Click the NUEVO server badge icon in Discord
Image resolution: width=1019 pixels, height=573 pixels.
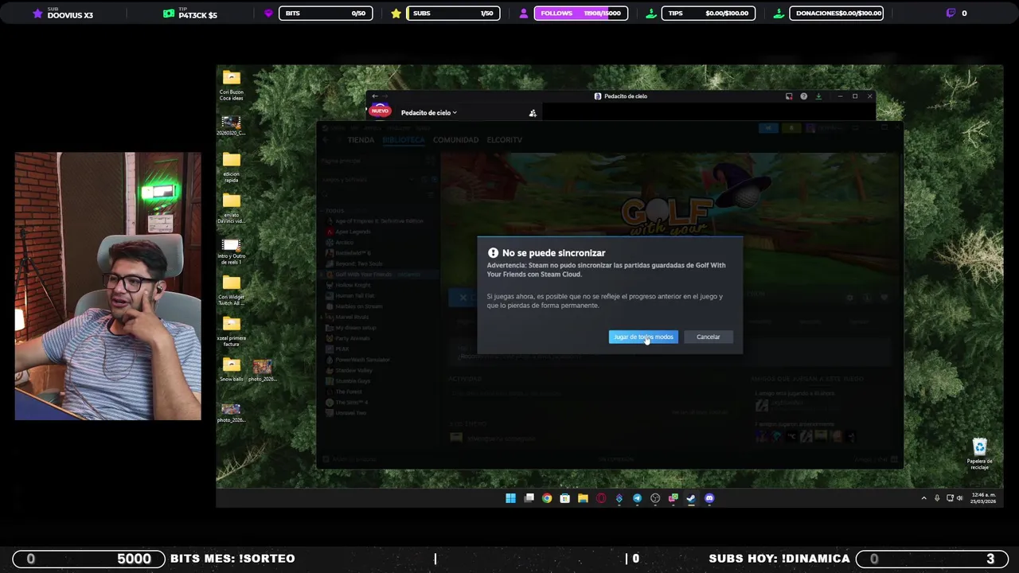pyautogui.click(x=380, y=111)
